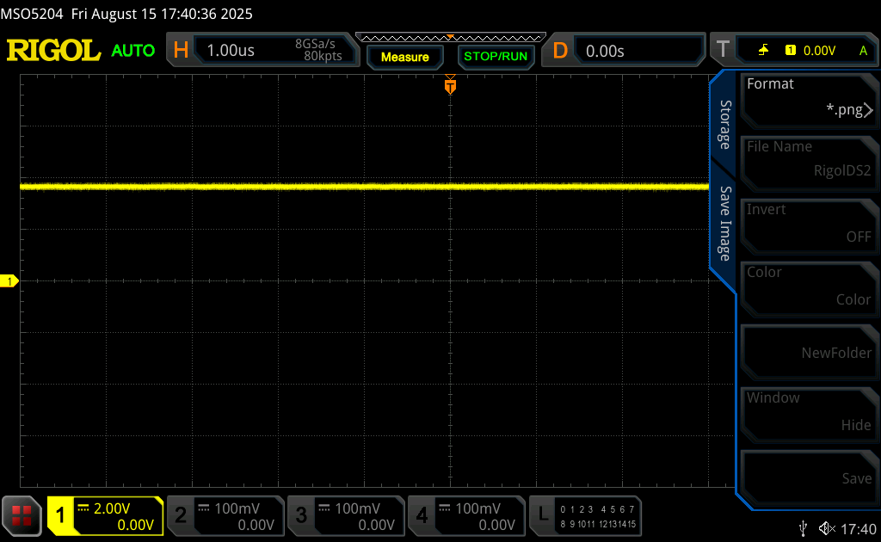Toggle channel 1 with 2.00V scale
This screenshot has height=542, width=881.
click(105, 515)
